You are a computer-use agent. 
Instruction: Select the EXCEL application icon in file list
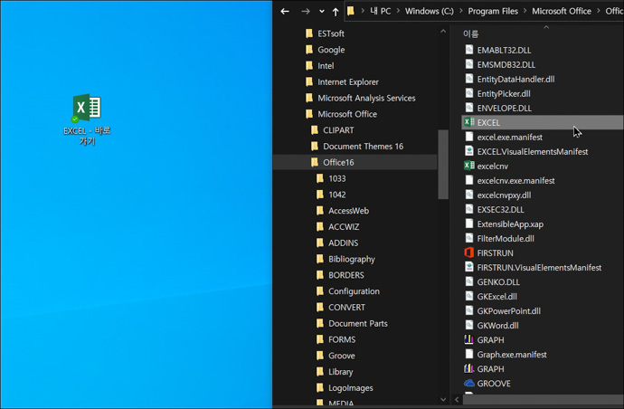point(469,122)
